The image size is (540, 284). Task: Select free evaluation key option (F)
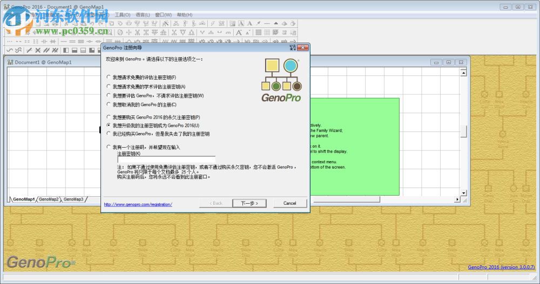109,78
